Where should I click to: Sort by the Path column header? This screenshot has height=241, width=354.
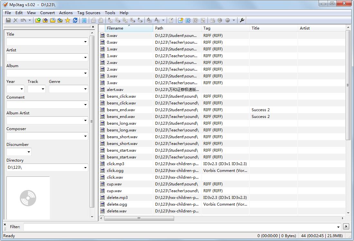tap(177, 28)
